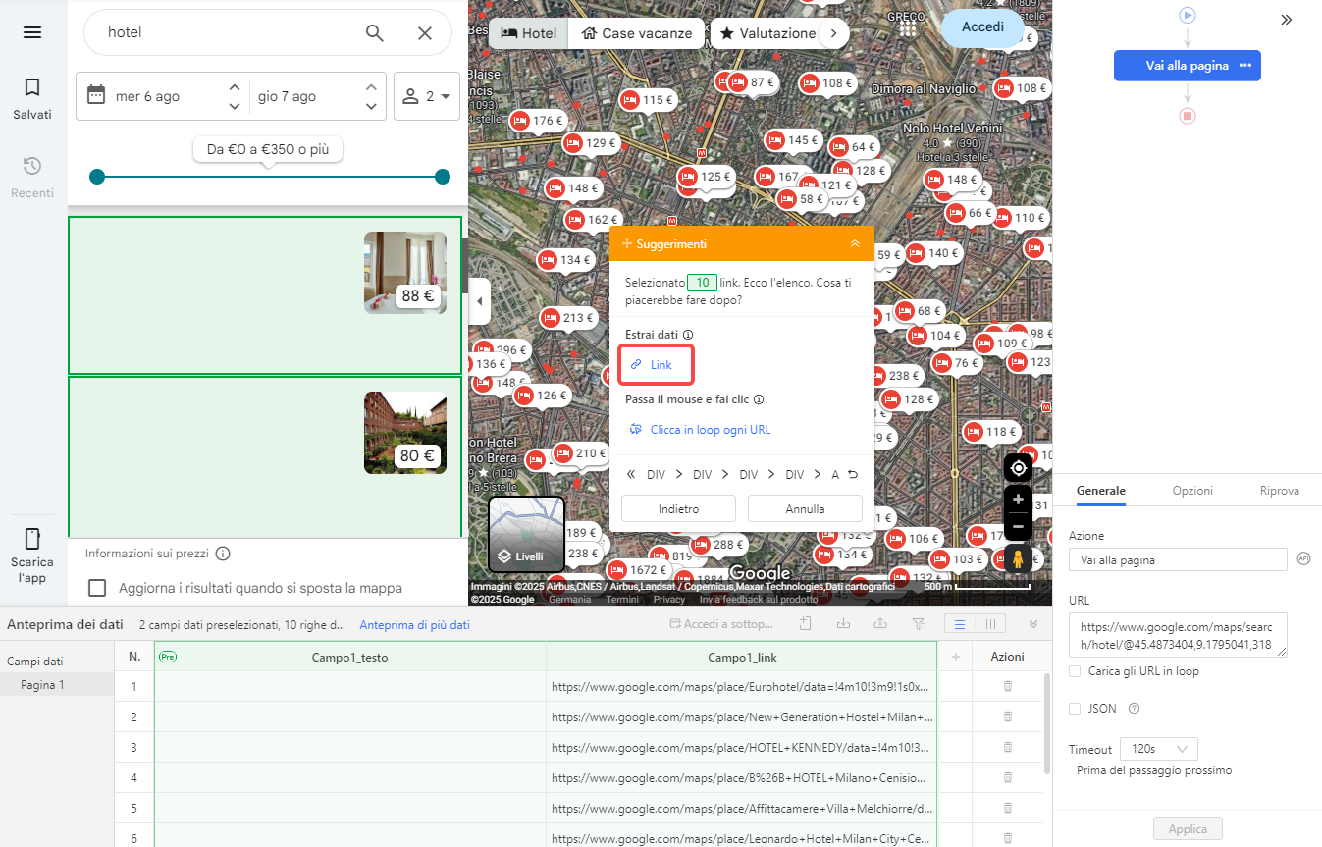Click the filter icon in data preview toolbar
Viewport: 1322px width, 847px height.
point(919,624)
